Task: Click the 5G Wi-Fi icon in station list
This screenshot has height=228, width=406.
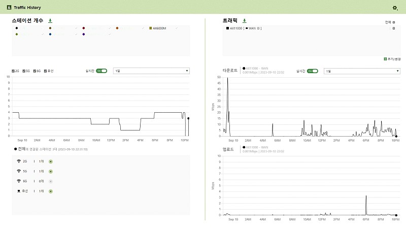Action: (x=19, y=171)
